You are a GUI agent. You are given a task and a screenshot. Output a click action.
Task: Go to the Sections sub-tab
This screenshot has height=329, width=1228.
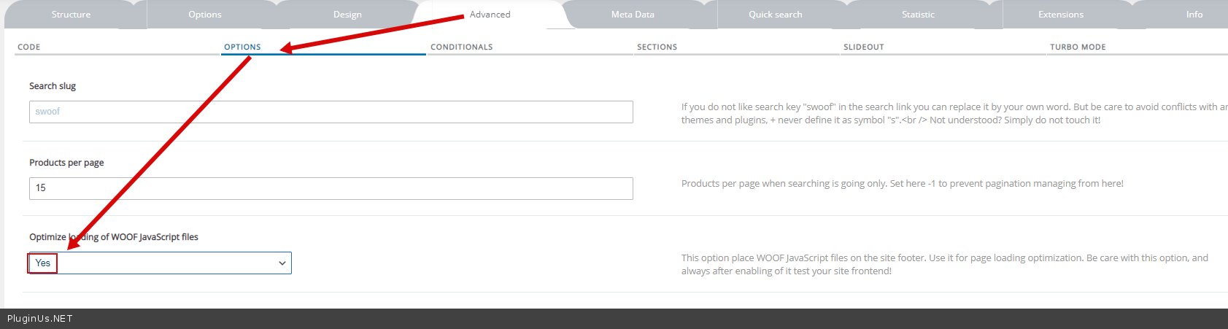pos(657,47)
